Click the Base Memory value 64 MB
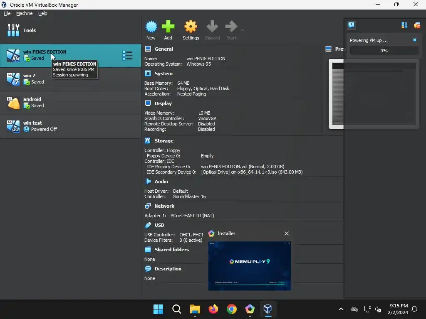 pyautogui.click(x=183, y=83)
